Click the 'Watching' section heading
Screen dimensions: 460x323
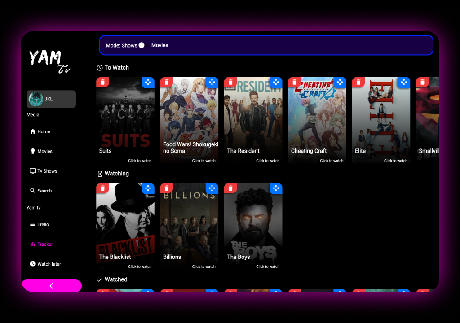click(x=117, y=174)
